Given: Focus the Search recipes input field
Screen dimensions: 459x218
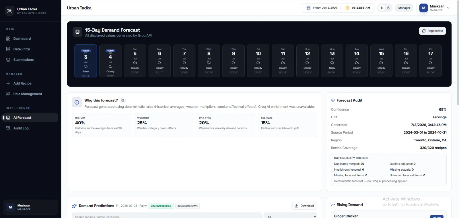Looking at the screenshot, I should pos(167,215).
